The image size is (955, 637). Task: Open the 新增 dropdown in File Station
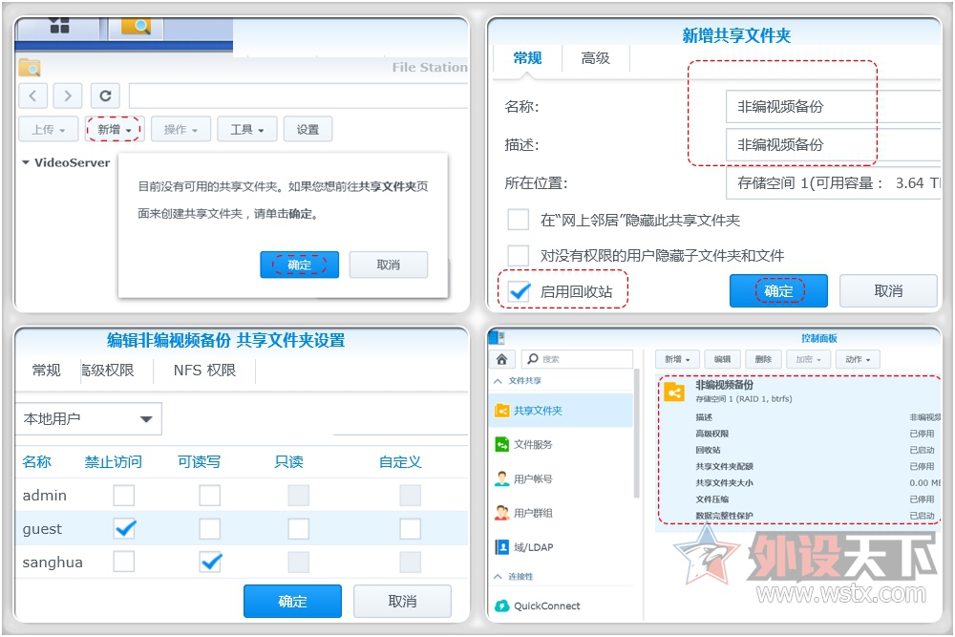(x=115, y=129)
